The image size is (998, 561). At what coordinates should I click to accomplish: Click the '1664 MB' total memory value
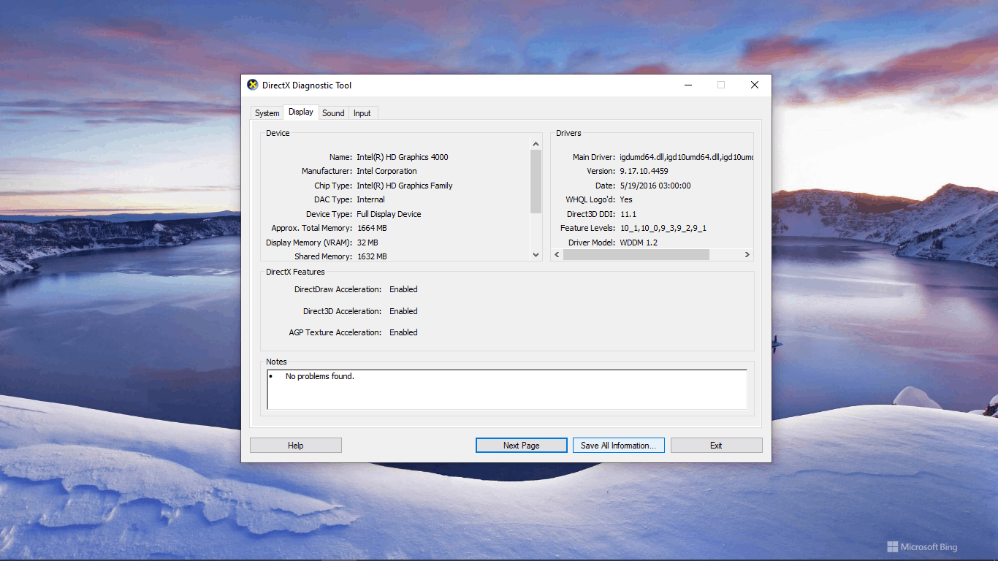[372, 228]
